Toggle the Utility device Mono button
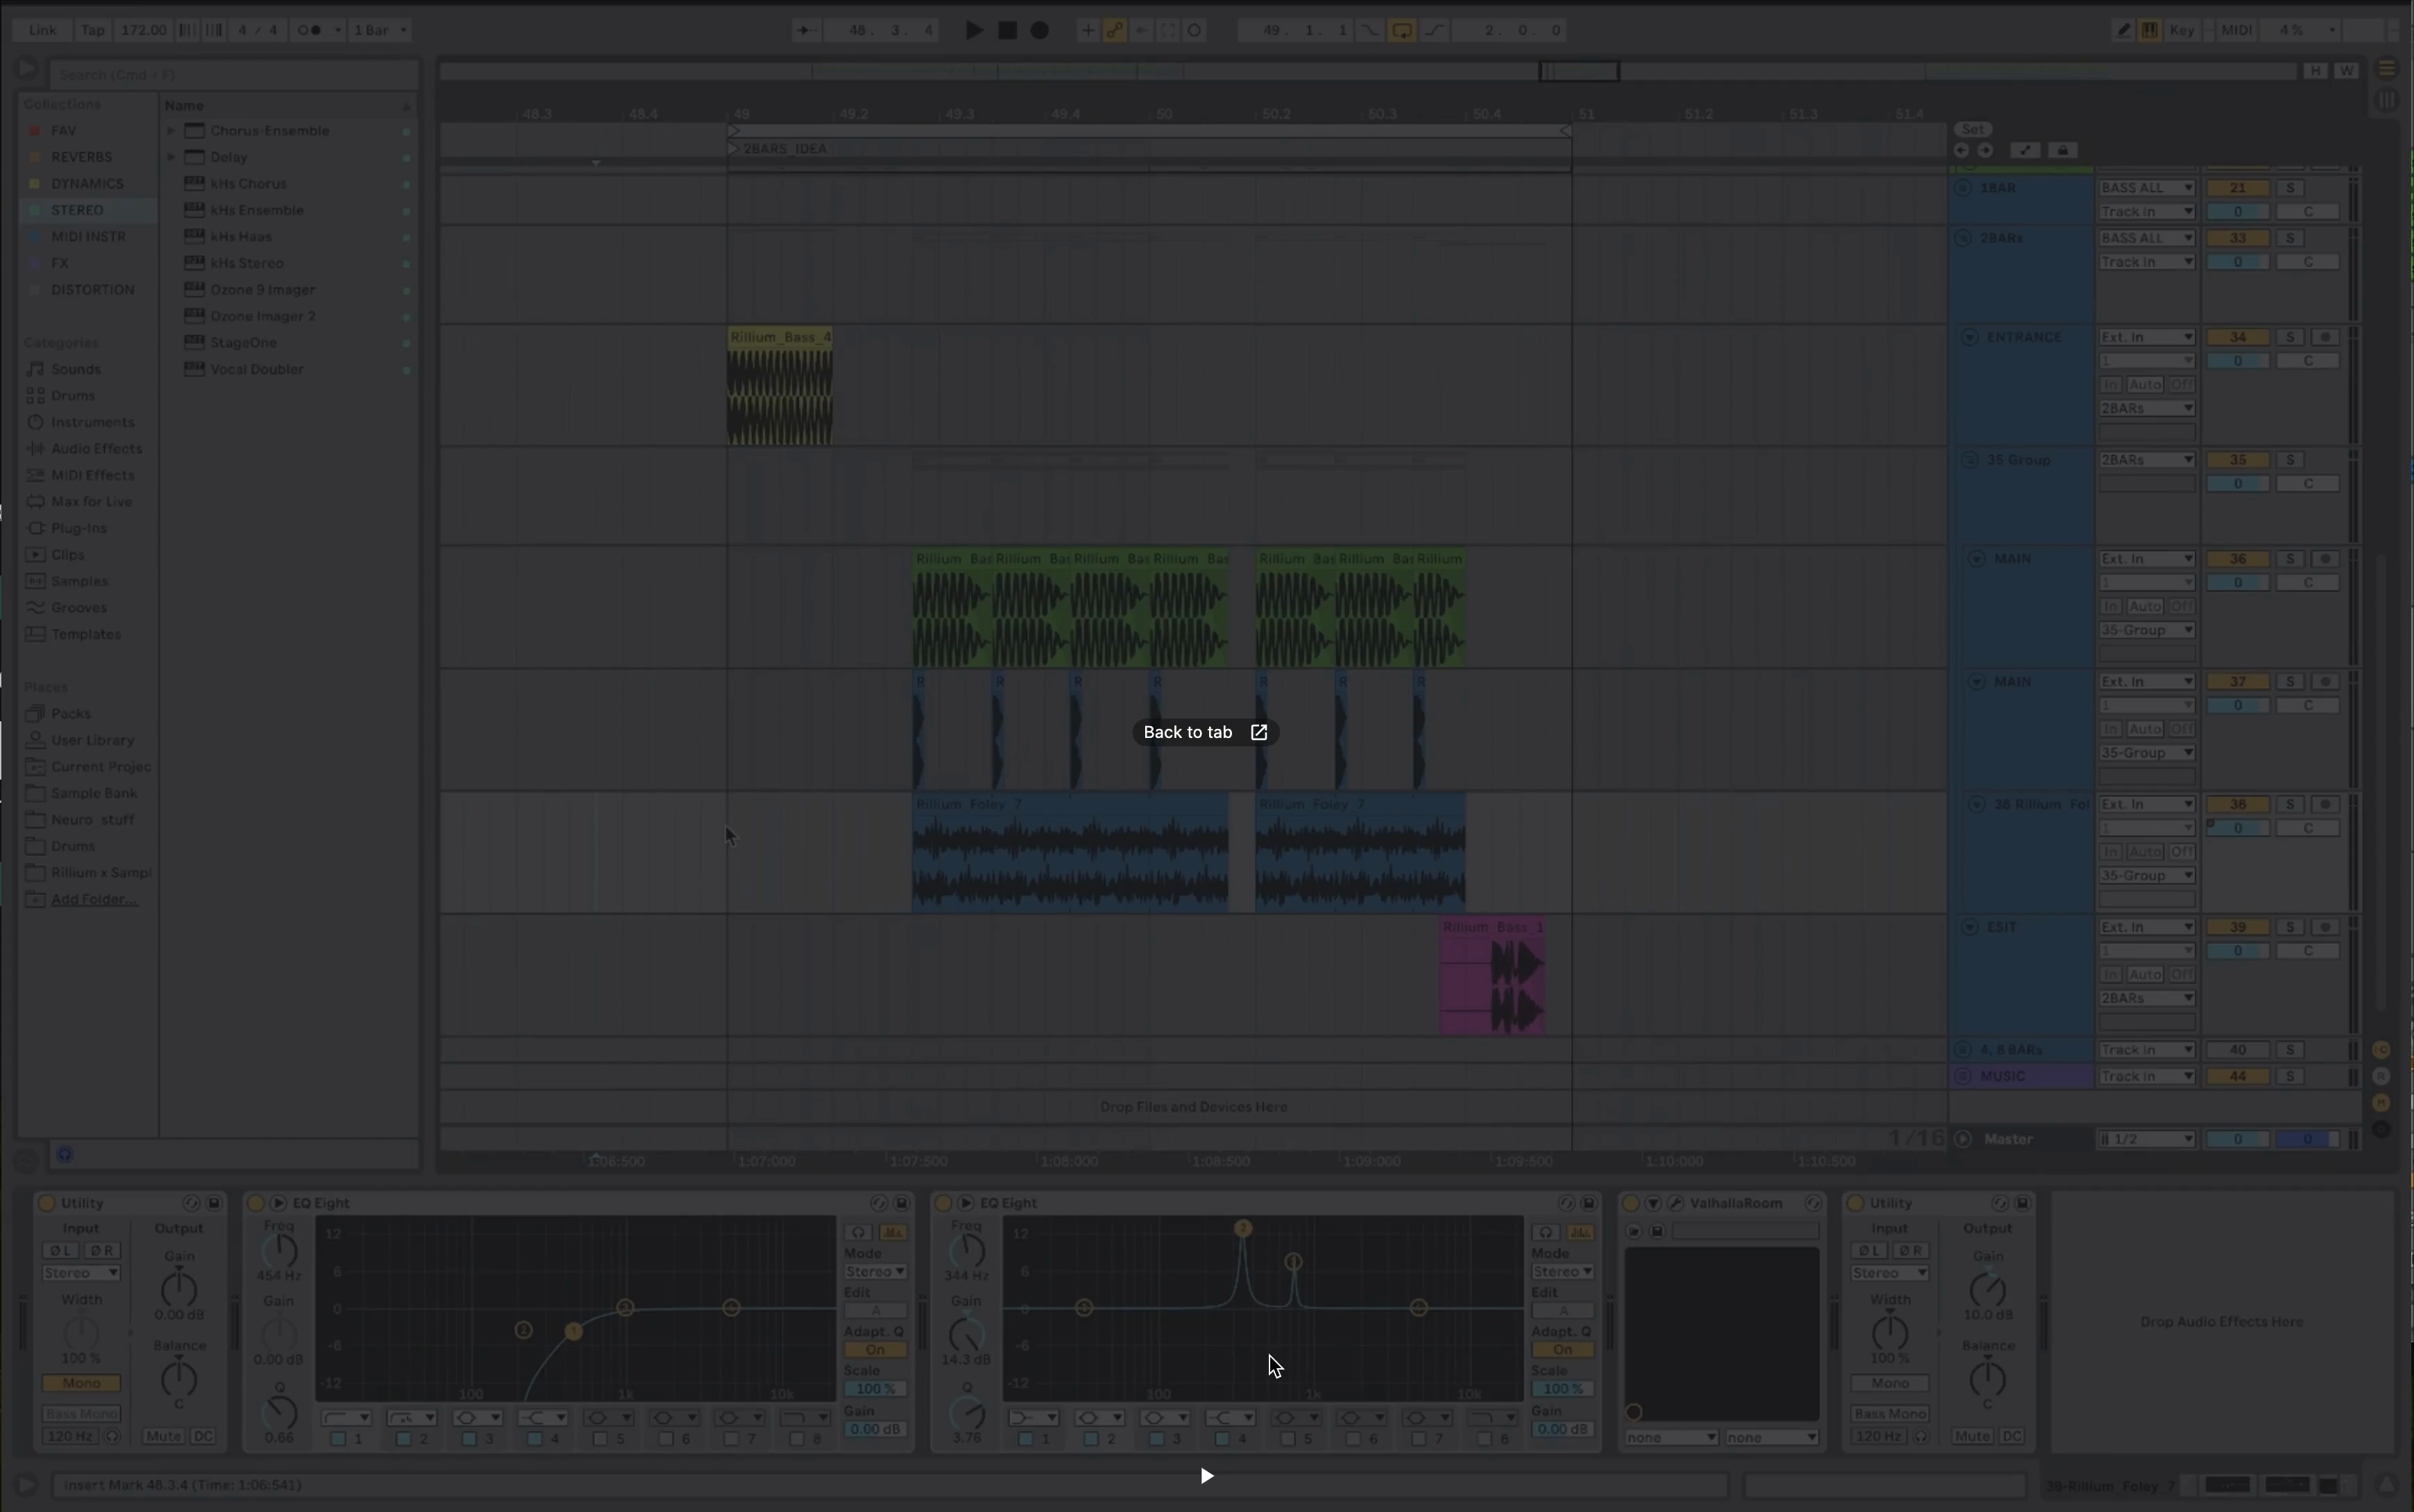This screenshot has width=2414, height=1512. click(x=81, y=1383)
